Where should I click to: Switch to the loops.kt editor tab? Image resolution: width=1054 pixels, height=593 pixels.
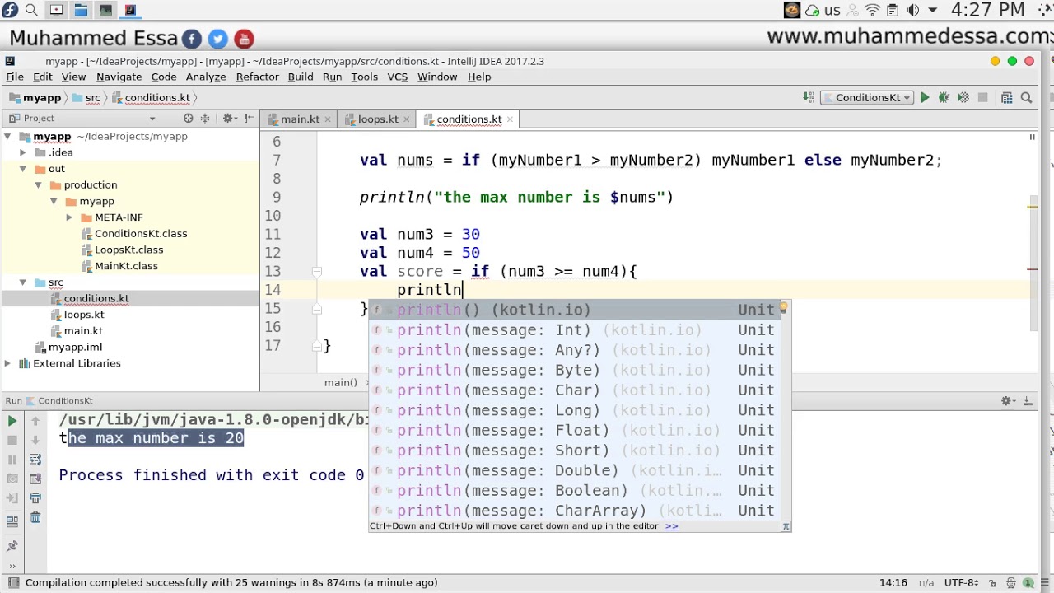click(x=378, y=119)
